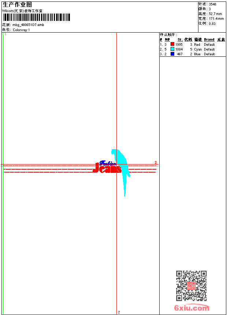Click Default brand in the Blue row
The width and height of the screenshot is (227, 315).
click(209, 54)
